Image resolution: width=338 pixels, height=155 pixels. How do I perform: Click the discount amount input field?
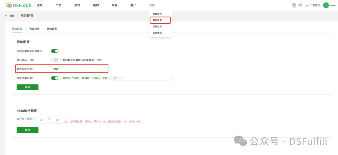coord(146,78)
